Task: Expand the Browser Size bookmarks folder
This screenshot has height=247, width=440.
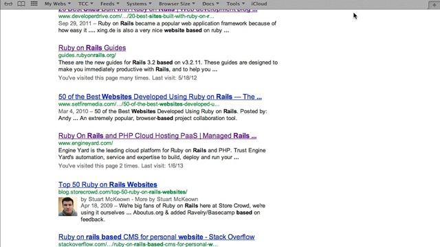Action: [177, 3]
